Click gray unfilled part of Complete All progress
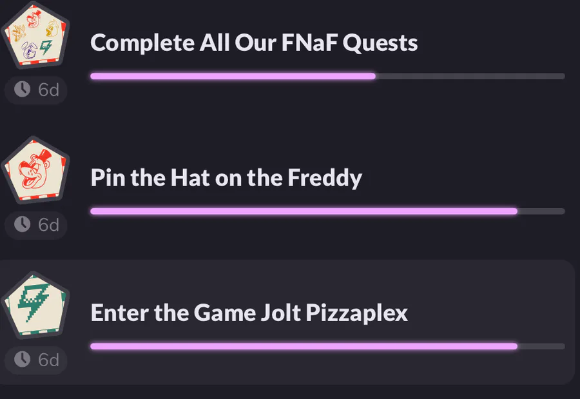 pos(470,76)
